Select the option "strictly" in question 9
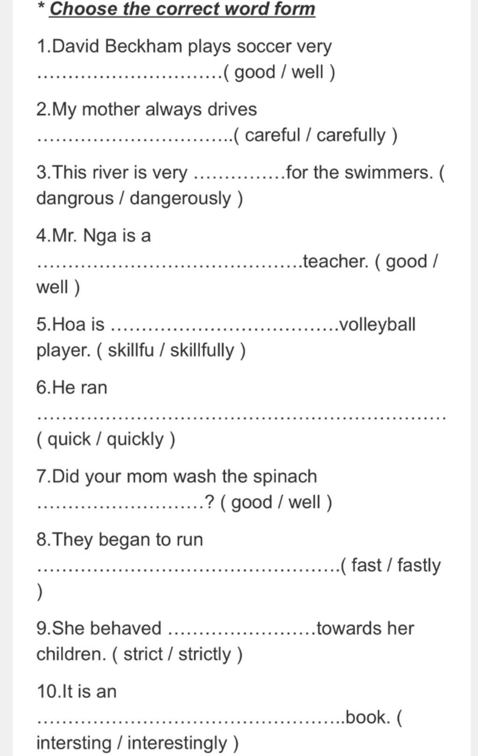The width and height of the screenshot is (478, 756). pyautogui.click(x=204, y=654)
